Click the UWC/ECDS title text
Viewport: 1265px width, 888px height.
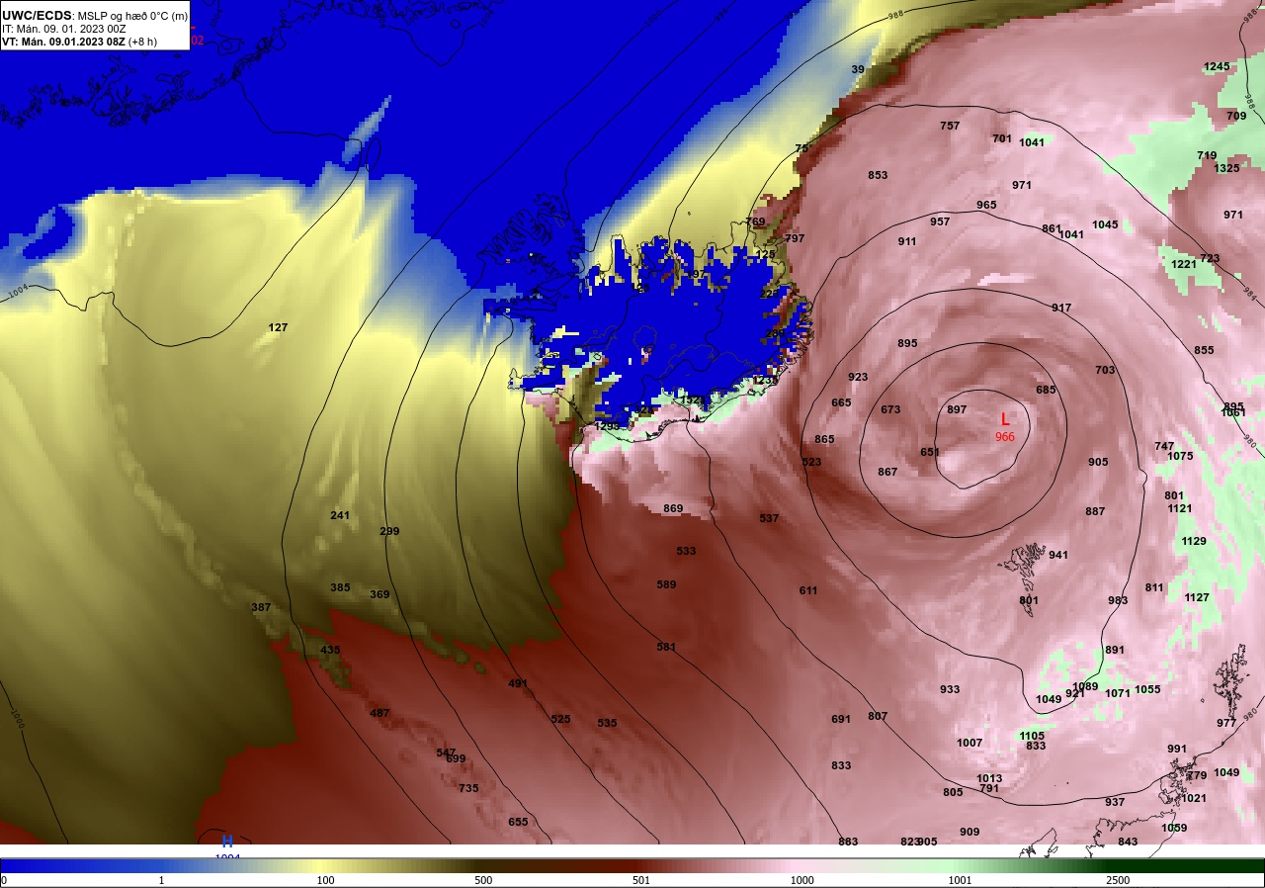pyautogui.click(x=37, y=16)
